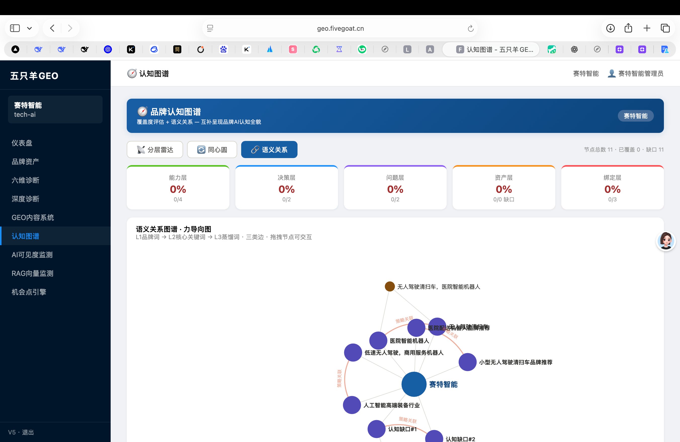Click the assistant avatar floating button

point(666,241)
